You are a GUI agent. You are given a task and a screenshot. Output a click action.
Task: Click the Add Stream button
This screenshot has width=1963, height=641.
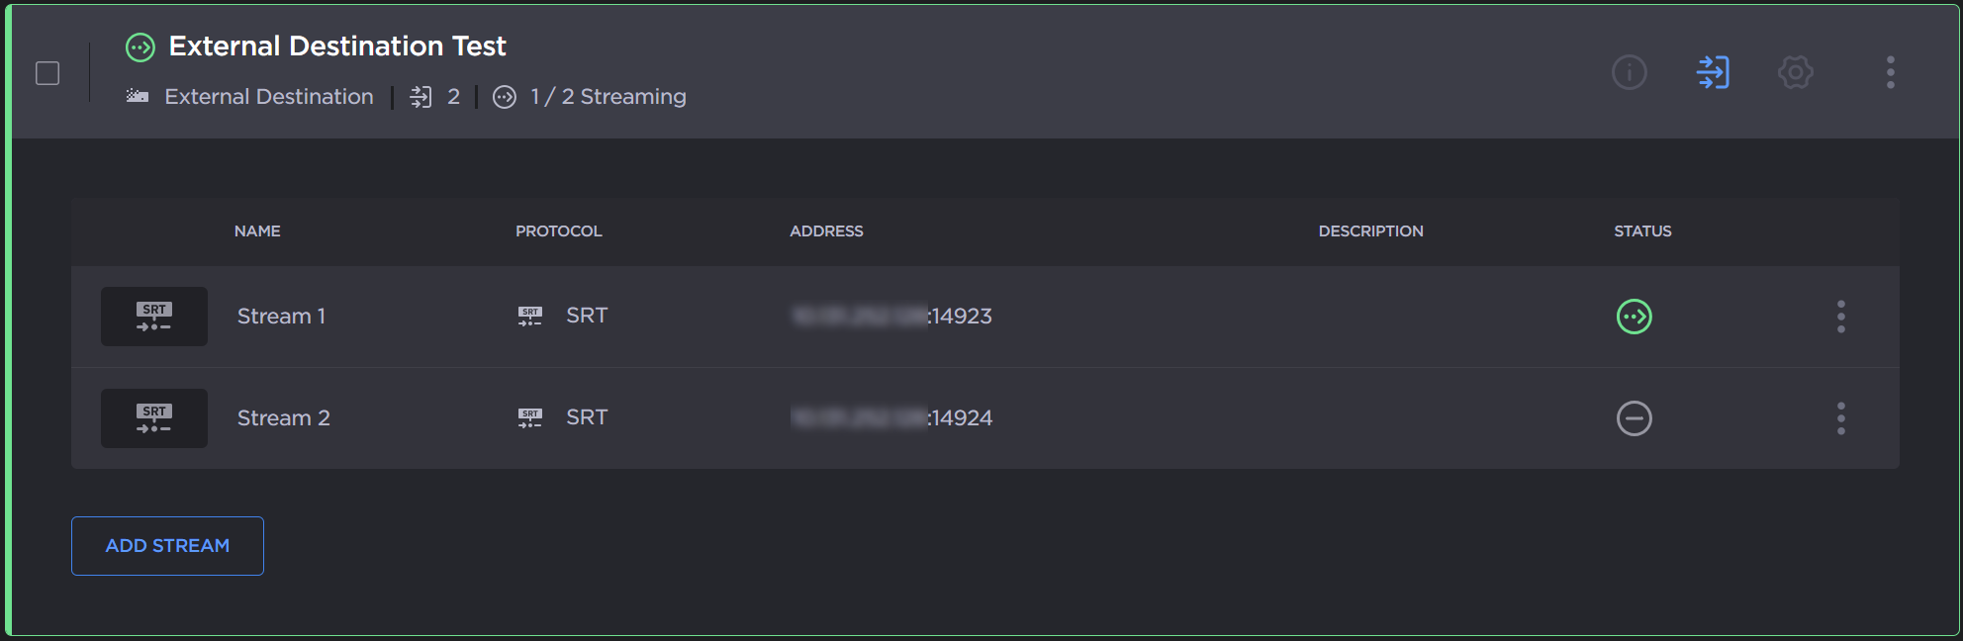(x=167, y=546)
